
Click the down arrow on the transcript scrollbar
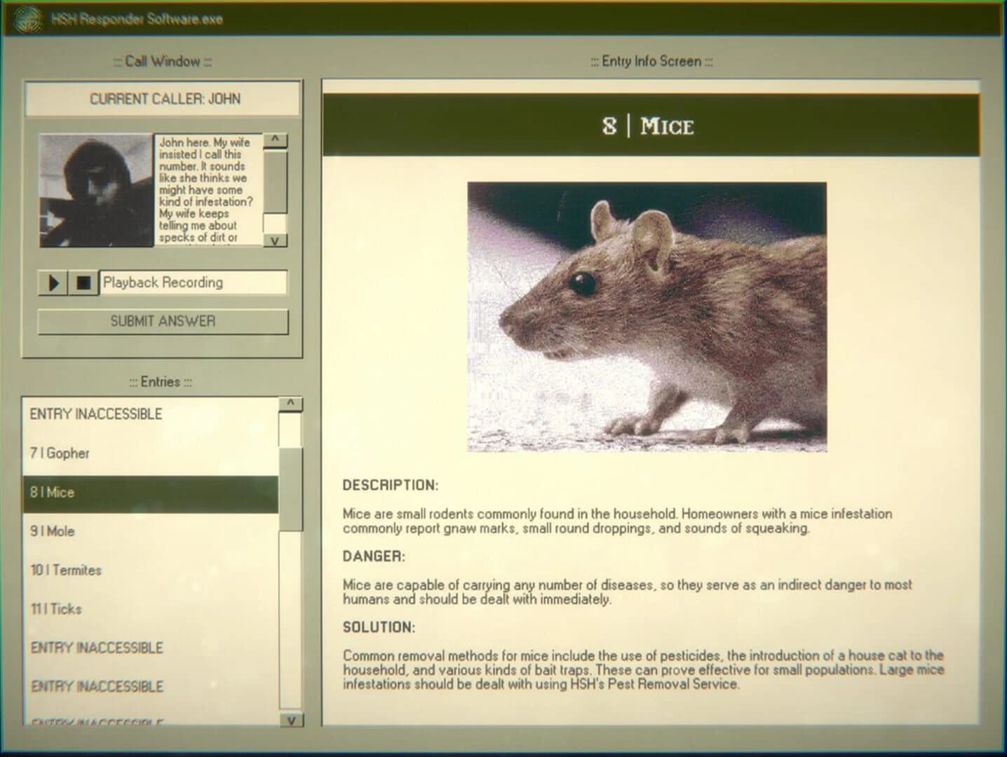click(x=276, y=240)
